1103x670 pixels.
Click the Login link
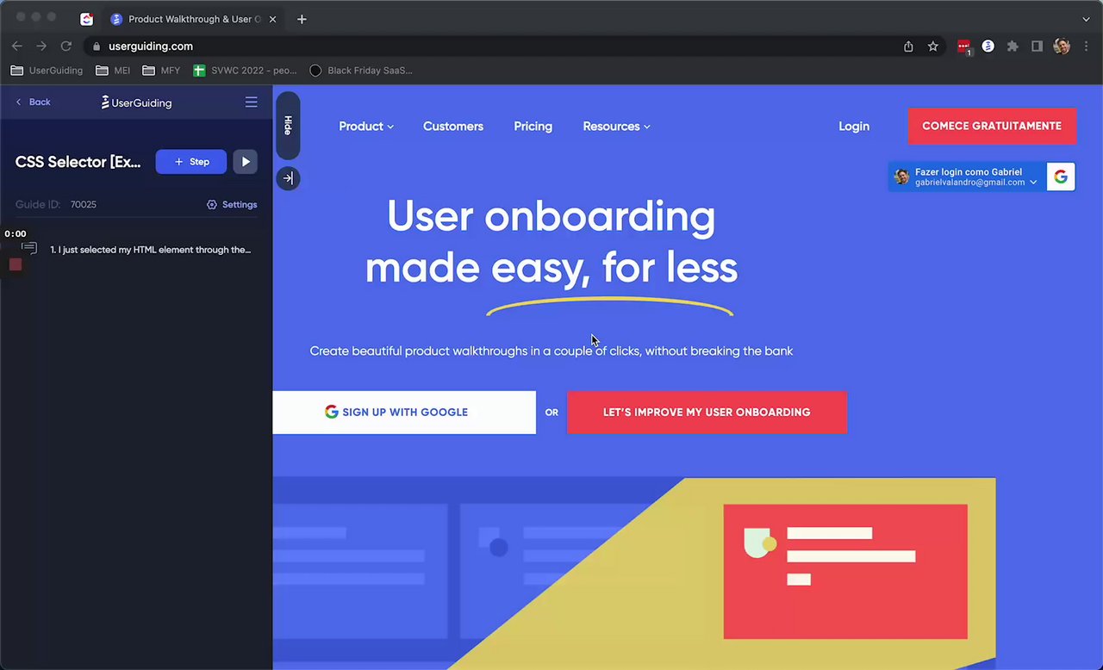point(854,126)
